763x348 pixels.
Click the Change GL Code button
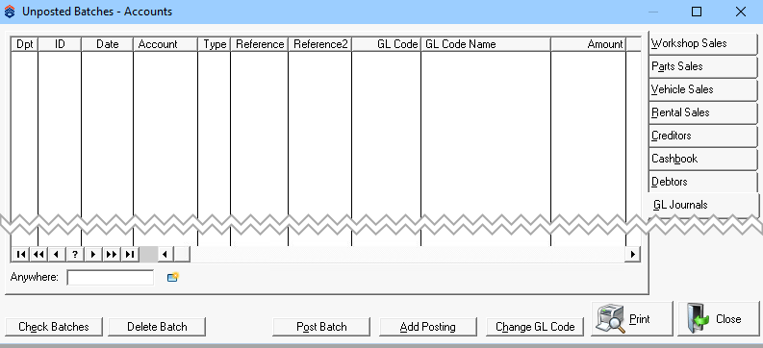(535, 327)
